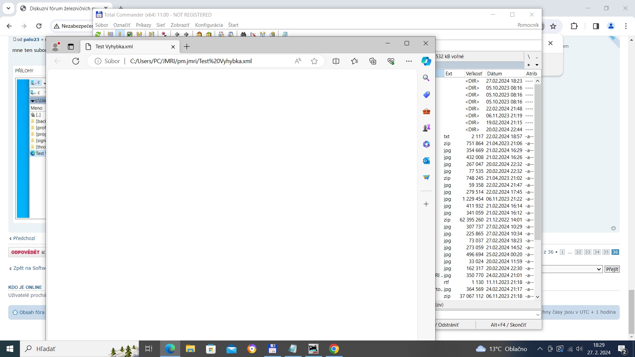The width and height of the screenshot is (635, 357).
Task: Open Príkazy menu in Total Commander
Action: coord(144,25)
